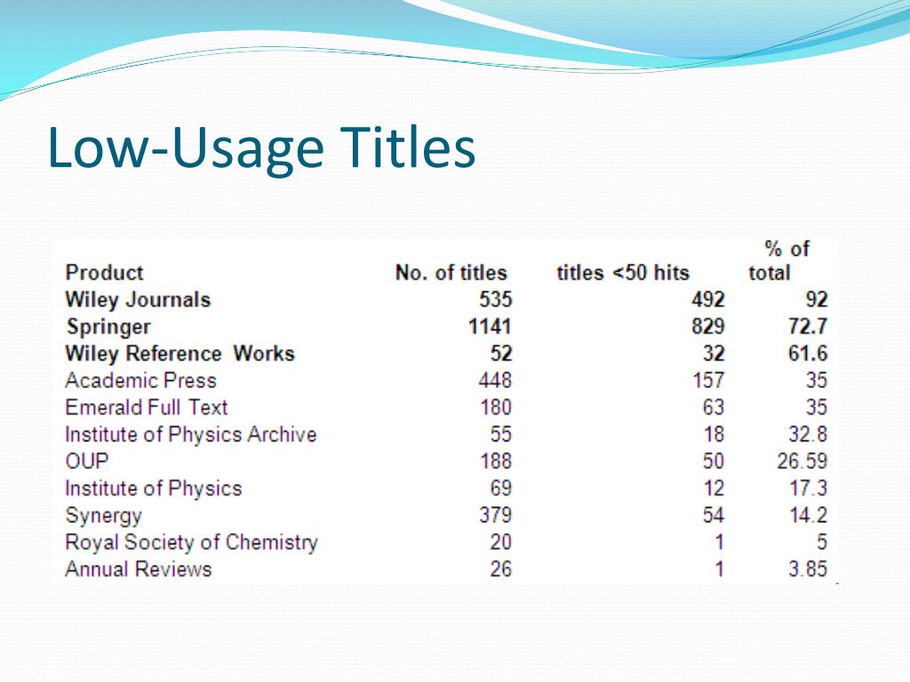The width and height of the screenshot is (910, 682).
Task: Click the Synergy row label
Action: [103, 516]
